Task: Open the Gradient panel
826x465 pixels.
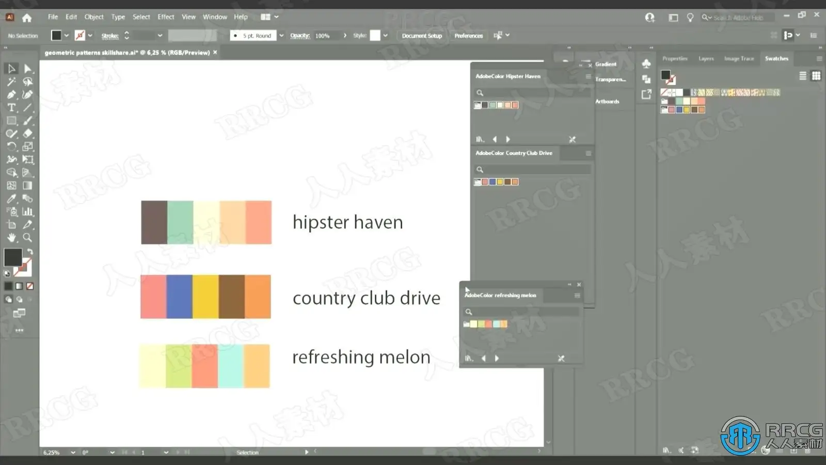Action: point(606,64)
